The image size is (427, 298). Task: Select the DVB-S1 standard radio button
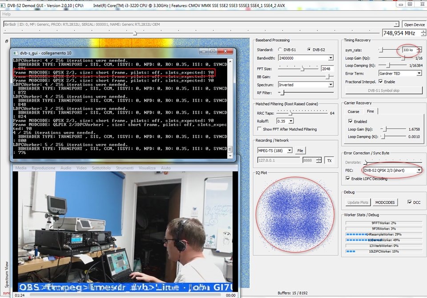[280, 49]
